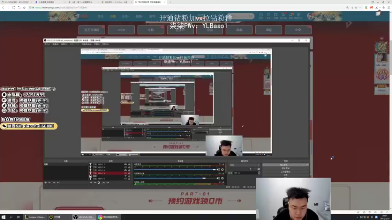Open gear settings for second mixer audio track

[222, 178]
